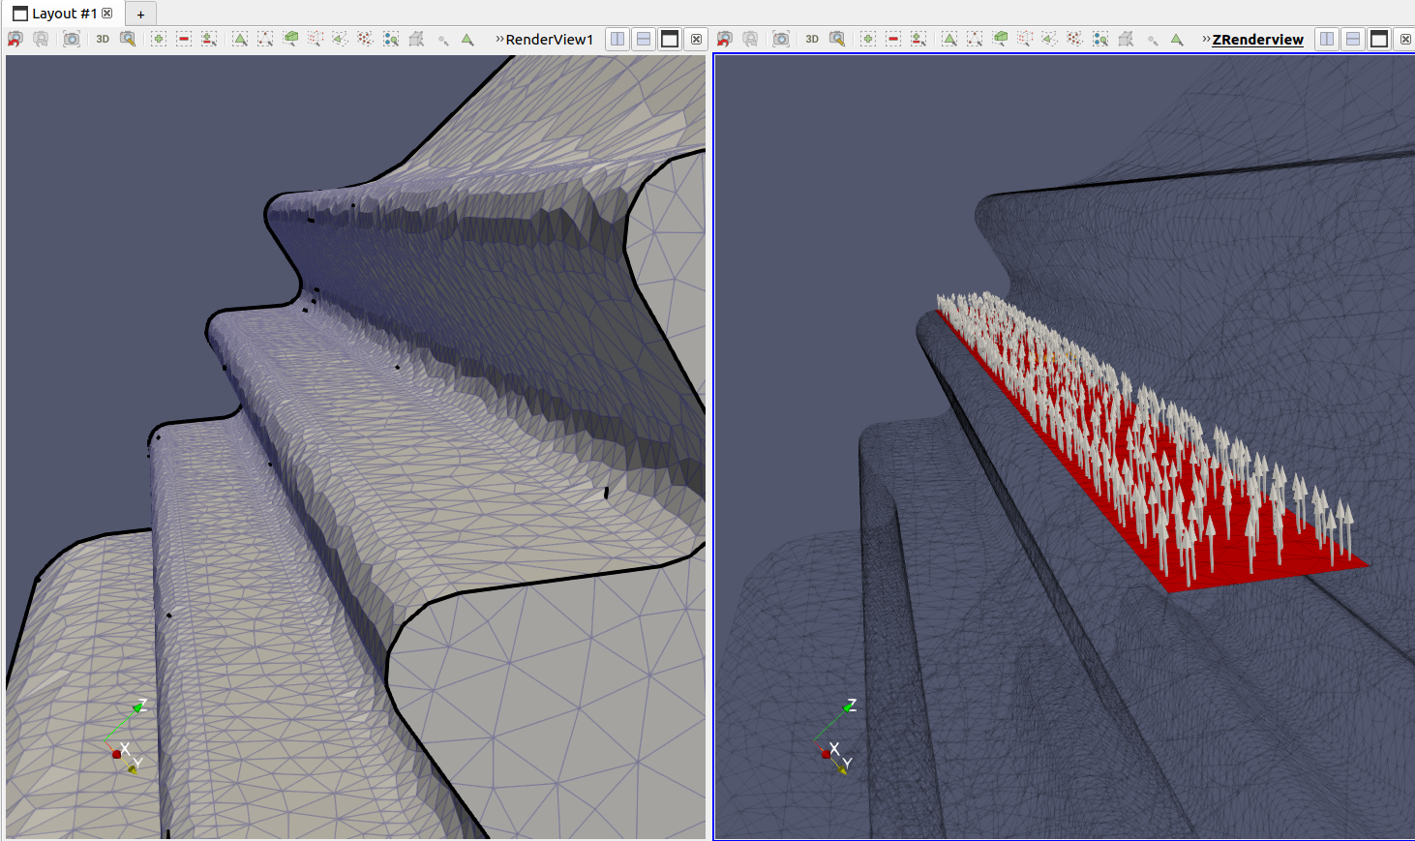
Task: Activate hover points tool in RenderView1
Action: [x=443, y=40]
